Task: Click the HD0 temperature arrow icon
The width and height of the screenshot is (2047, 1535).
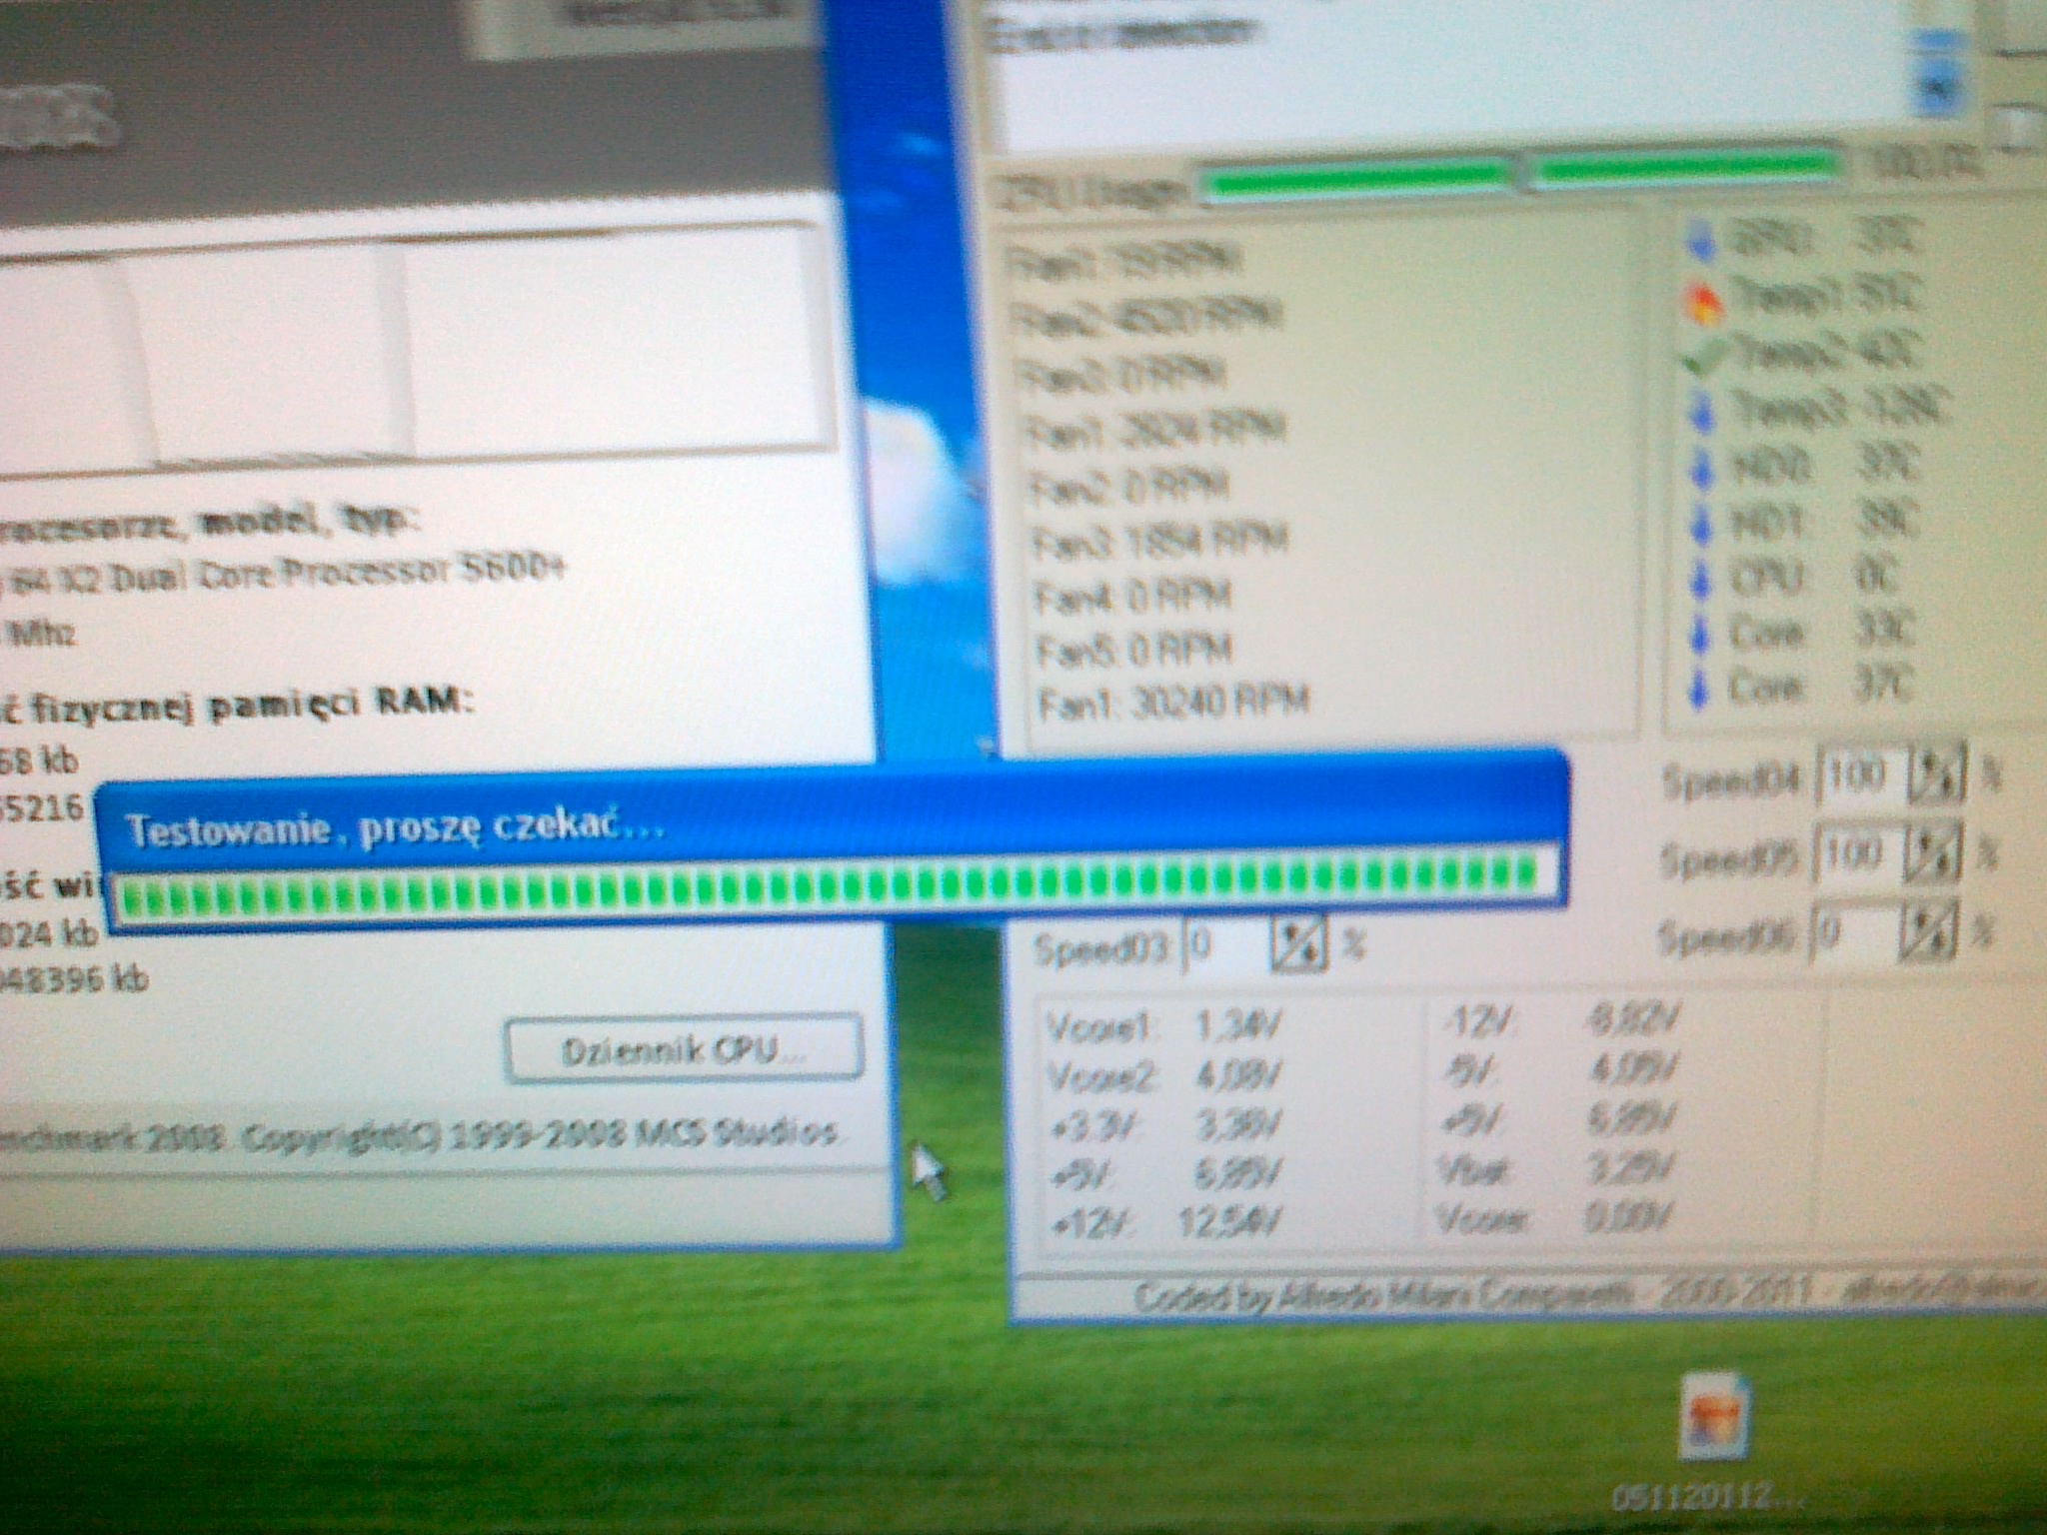Action: click(x=1702, y=467)
